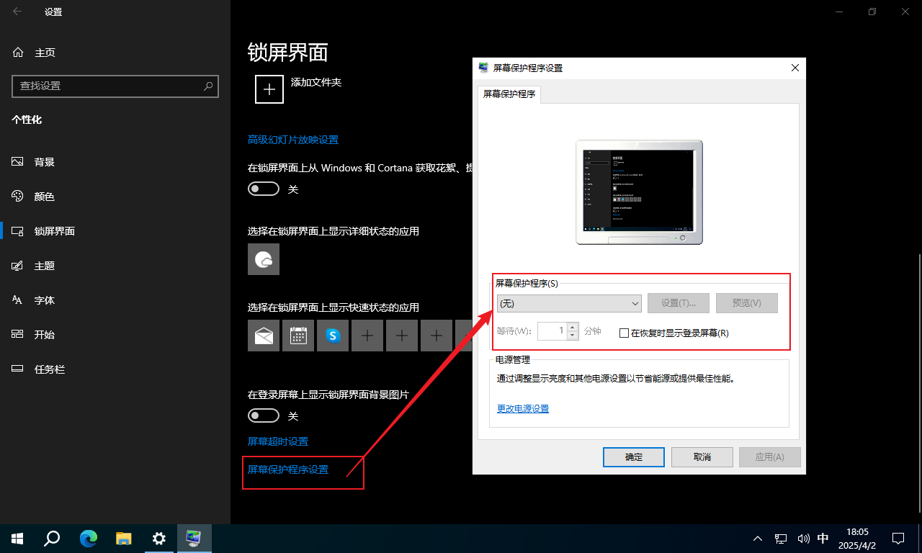The height and width of the screenshot is (553, 922).
Task: Toggle lock screen background on sign-in switch
Action: (x=264, y=415)
